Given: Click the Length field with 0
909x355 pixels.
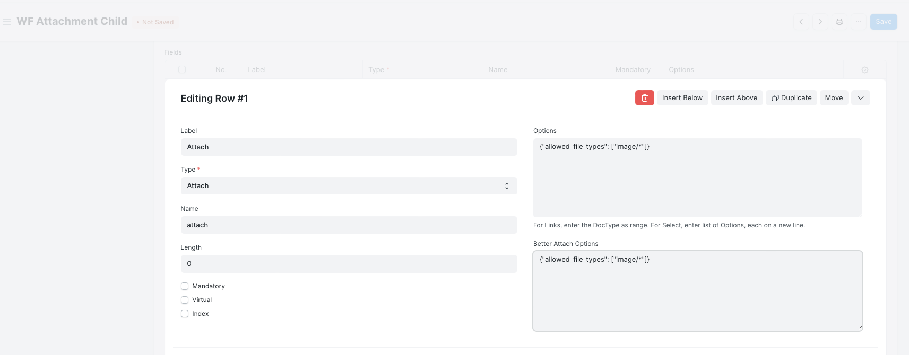Looking at the screenshot, I should (x=349, y=264).
